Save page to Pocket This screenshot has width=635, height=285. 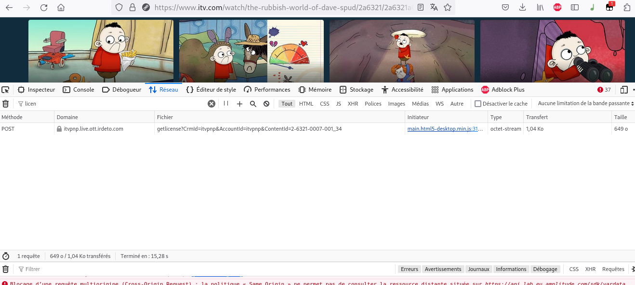(x=505, y=7)
